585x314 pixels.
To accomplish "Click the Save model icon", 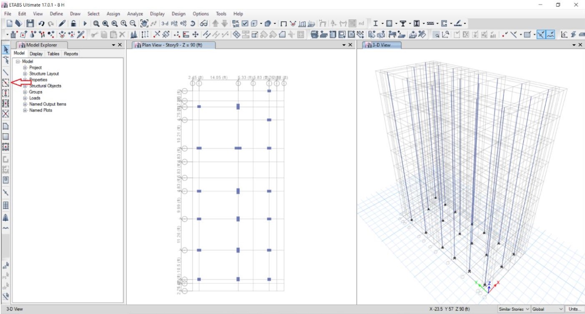I will coord(30,24).
